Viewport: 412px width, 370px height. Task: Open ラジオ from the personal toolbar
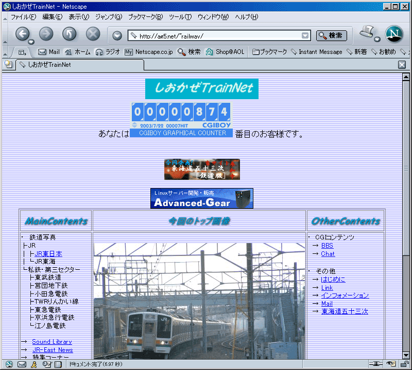(x=108, y=52)
